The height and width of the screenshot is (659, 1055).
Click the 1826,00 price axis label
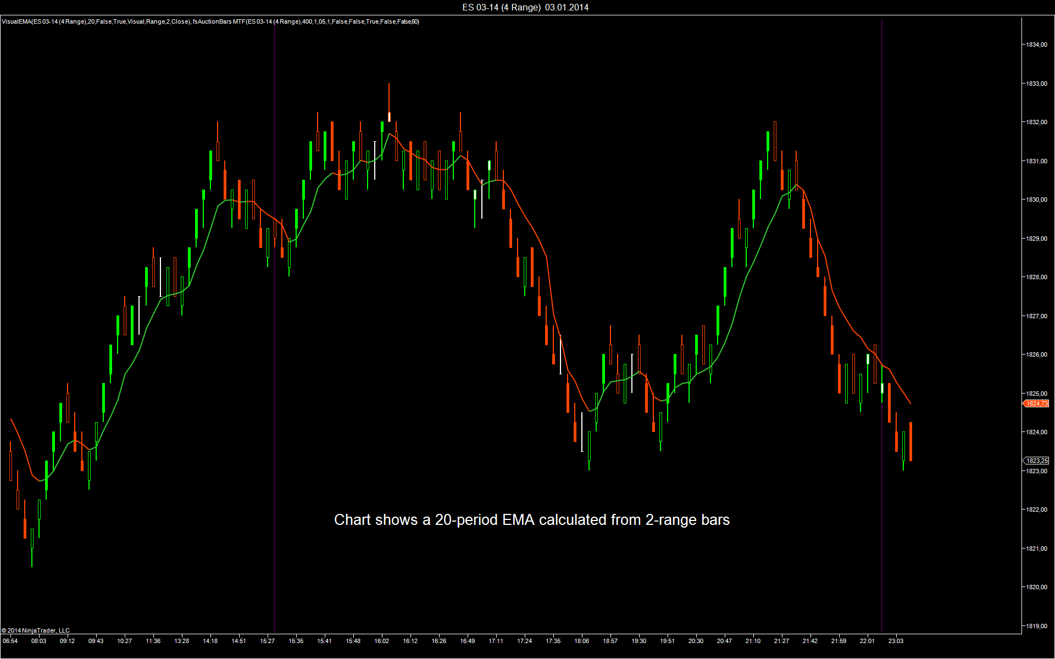(x=1036, y=355)
